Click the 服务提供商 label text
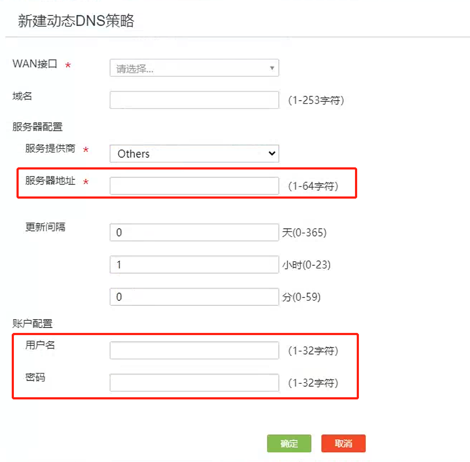The height and width of the screenshot is (462, 470). [50, 149]
